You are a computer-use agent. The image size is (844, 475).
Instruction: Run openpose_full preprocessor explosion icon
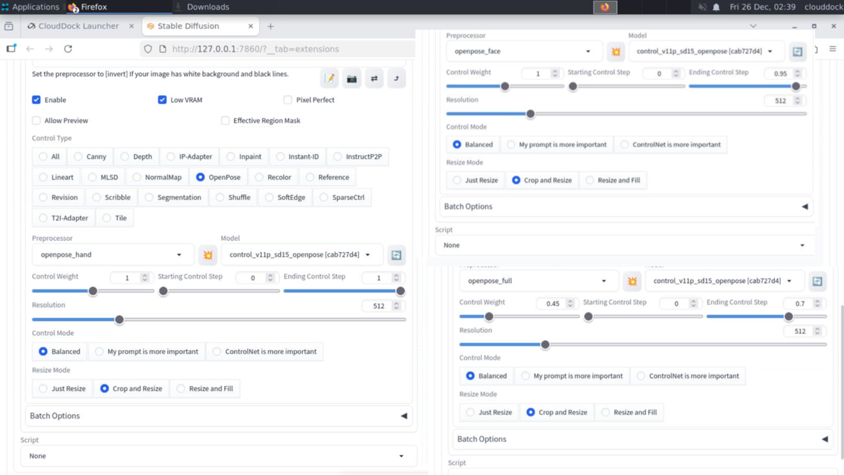coord(632,281)
